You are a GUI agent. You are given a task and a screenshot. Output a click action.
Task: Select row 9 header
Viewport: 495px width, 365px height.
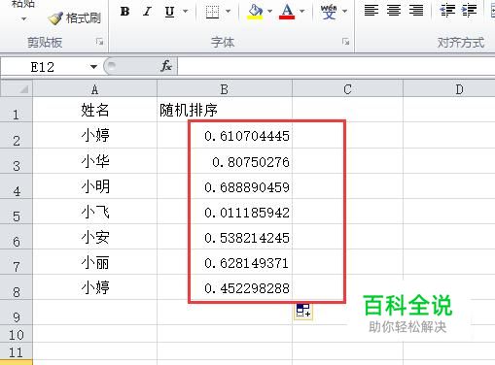[x=17, y=313]
